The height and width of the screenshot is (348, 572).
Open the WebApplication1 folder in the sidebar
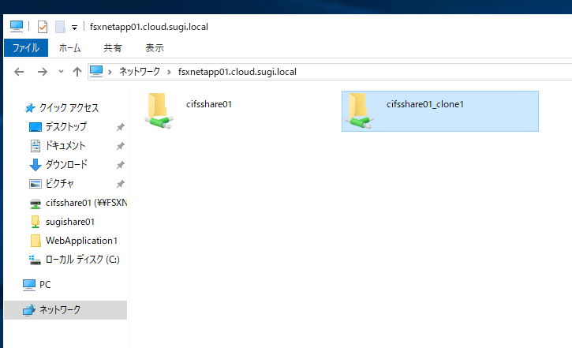[81, 241]
